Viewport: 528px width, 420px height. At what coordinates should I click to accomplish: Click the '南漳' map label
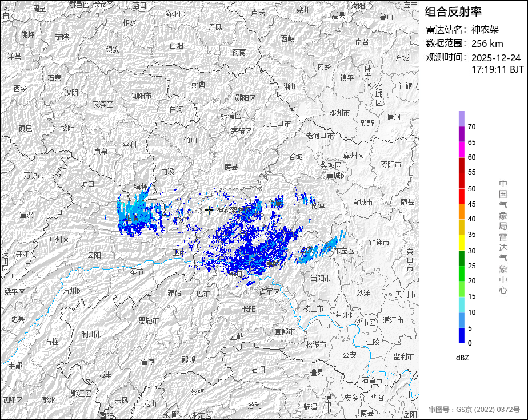click(318, 205)
